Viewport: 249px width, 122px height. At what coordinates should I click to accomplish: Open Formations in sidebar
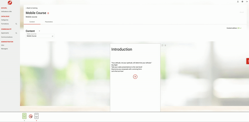5,24
